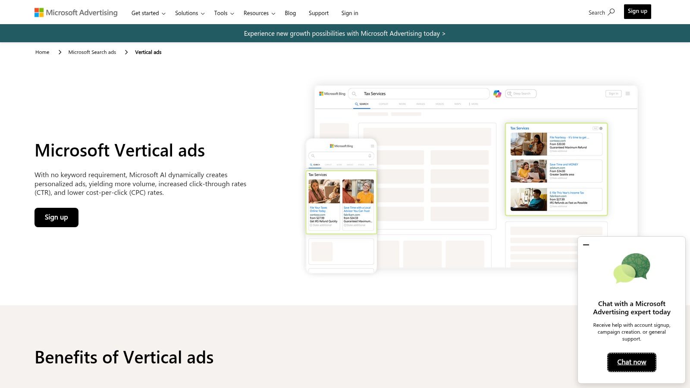
Task: Click the Chat now button
Action: point(631,362)
